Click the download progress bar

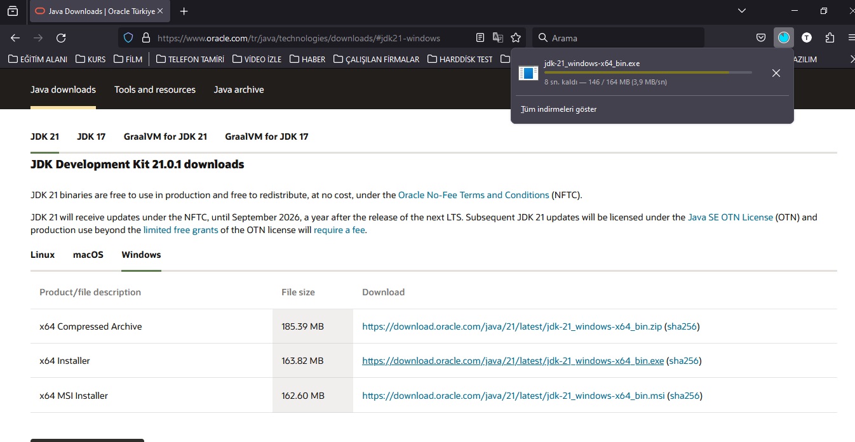tap(648, 72)
